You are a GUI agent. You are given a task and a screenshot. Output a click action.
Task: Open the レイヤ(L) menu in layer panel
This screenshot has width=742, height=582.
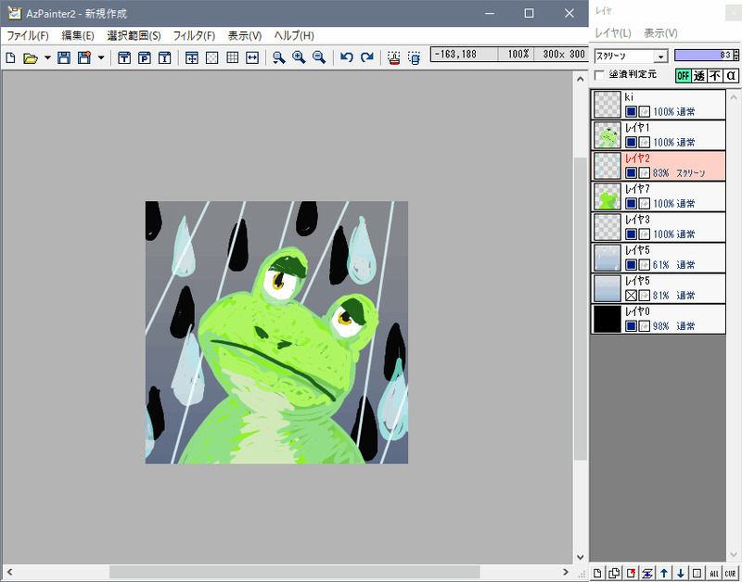pyautogui.click(x=613, y=33)
